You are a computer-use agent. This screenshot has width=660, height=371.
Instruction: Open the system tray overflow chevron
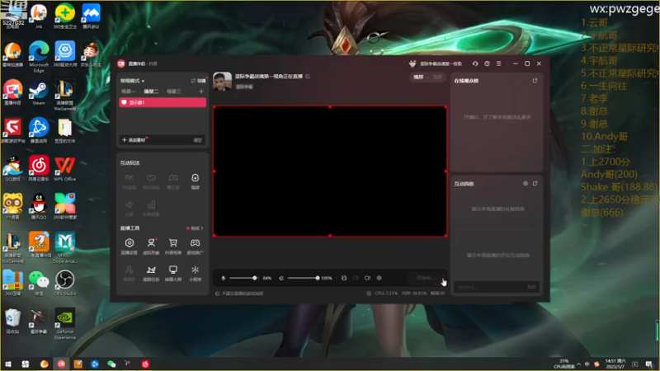[579, 364]
